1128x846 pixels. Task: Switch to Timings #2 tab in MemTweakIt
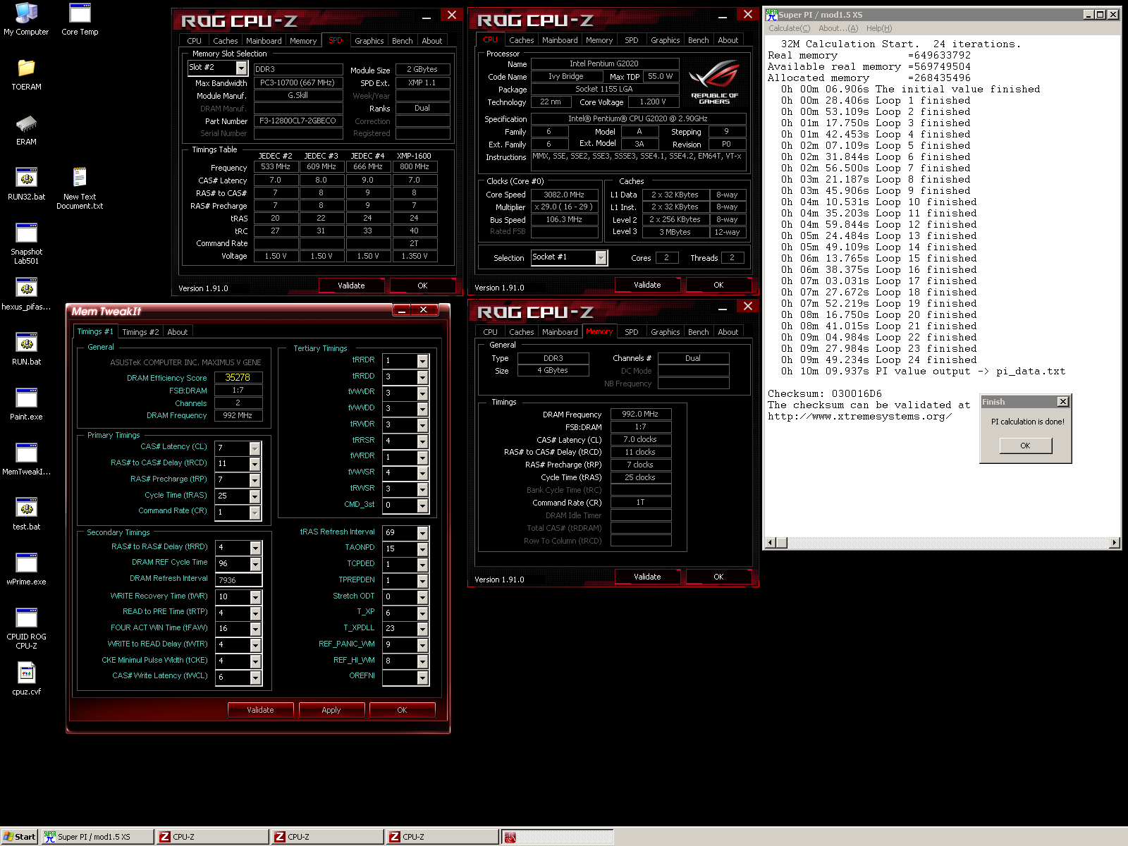(140, 332)
